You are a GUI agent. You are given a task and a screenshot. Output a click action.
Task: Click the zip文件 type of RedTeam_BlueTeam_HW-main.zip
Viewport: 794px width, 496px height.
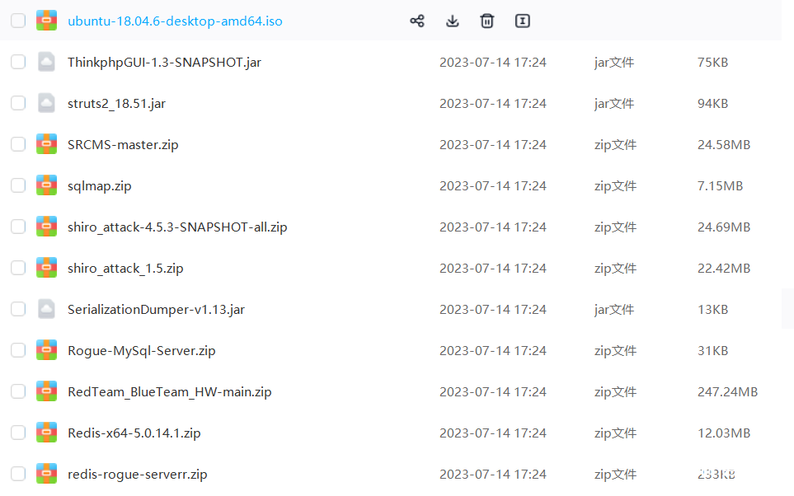point(615,391)
